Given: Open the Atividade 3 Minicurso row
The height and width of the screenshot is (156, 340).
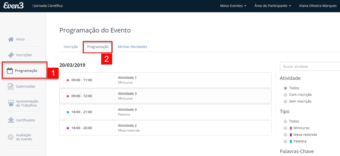Looking at the screenshot, I should [x=165, y=96].
